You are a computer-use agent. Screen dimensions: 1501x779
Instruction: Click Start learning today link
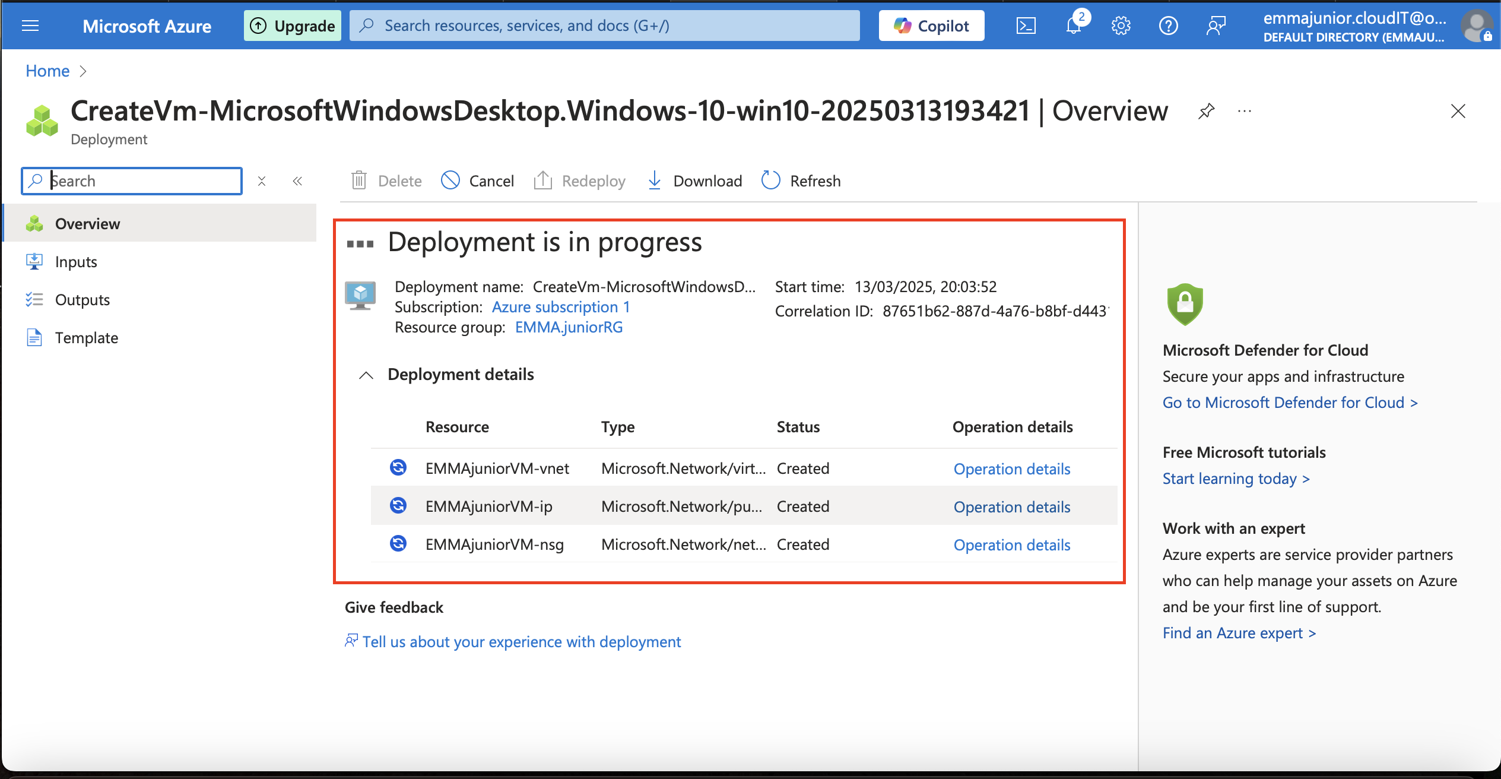[1236, 479]
